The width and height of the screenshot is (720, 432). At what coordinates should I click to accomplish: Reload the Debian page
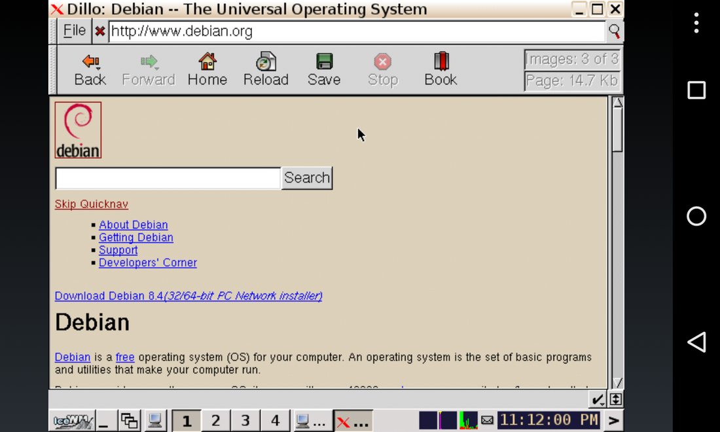pyautogui.click(x=266, y=70)
